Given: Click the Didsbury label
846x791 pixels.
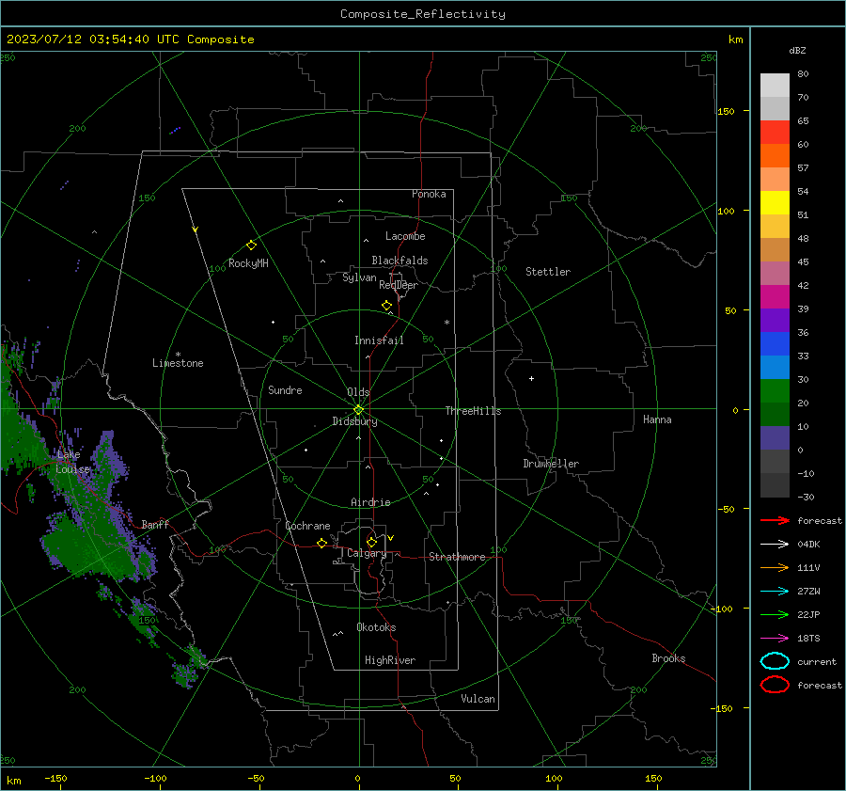Looking at the screenshot, I should click(354, 421).
